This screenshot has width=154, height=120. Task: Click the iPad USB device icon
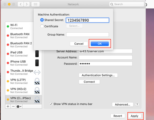[37, 54]
